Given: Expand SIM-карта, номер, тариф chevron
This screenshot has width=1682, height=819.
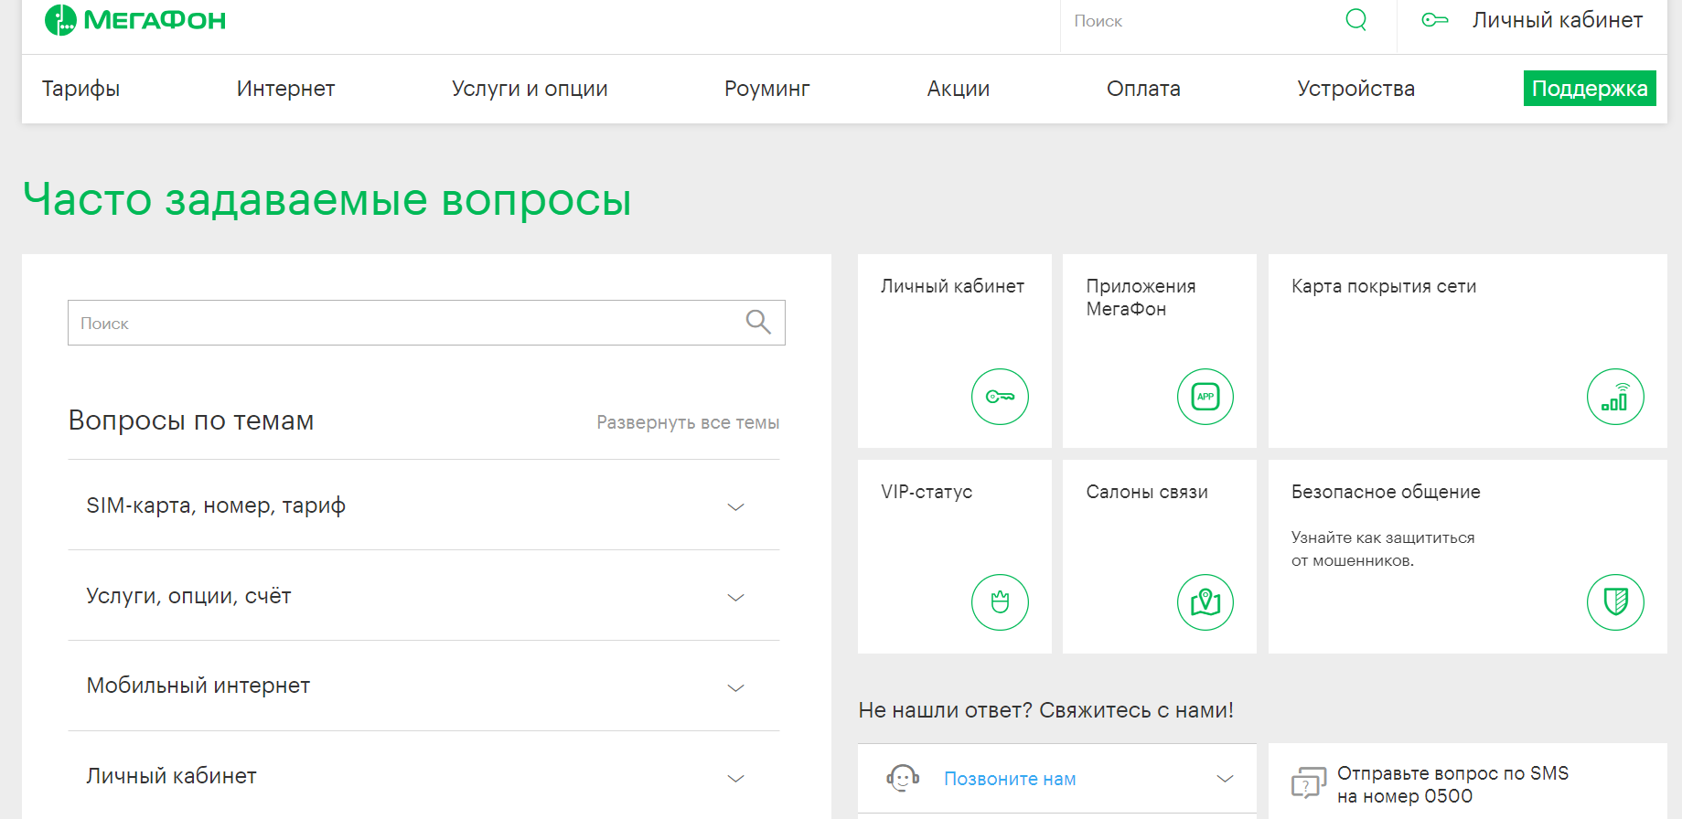Looking at the screenshot, I should tap(735, 506).
